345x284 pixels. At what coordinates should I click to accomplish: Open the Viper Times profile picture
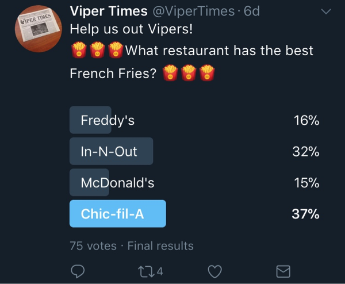39,29
